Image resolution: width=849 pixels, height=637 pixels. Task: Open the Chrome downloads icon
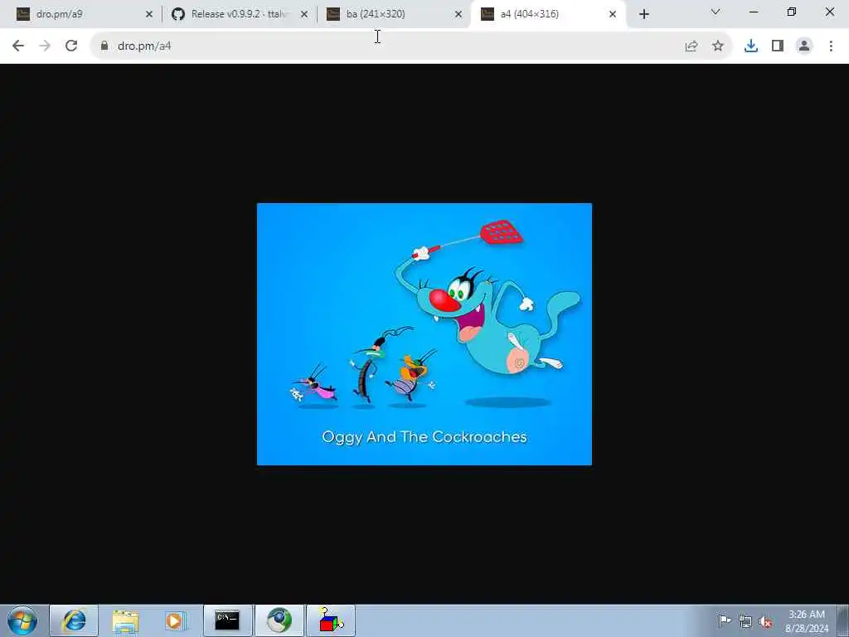[751, 46]
